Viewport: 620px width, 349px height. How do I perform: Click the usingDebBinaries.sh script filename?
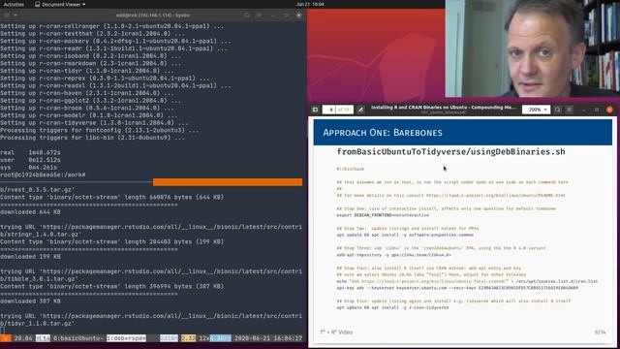(450, 152)
